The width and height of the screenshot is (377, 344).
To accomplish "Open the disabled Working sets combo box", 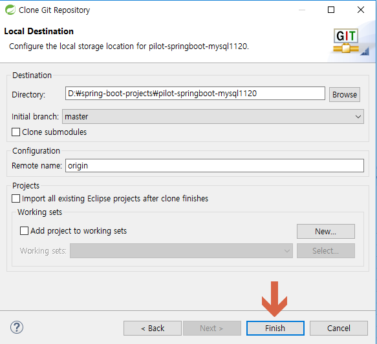I will 181,251.
